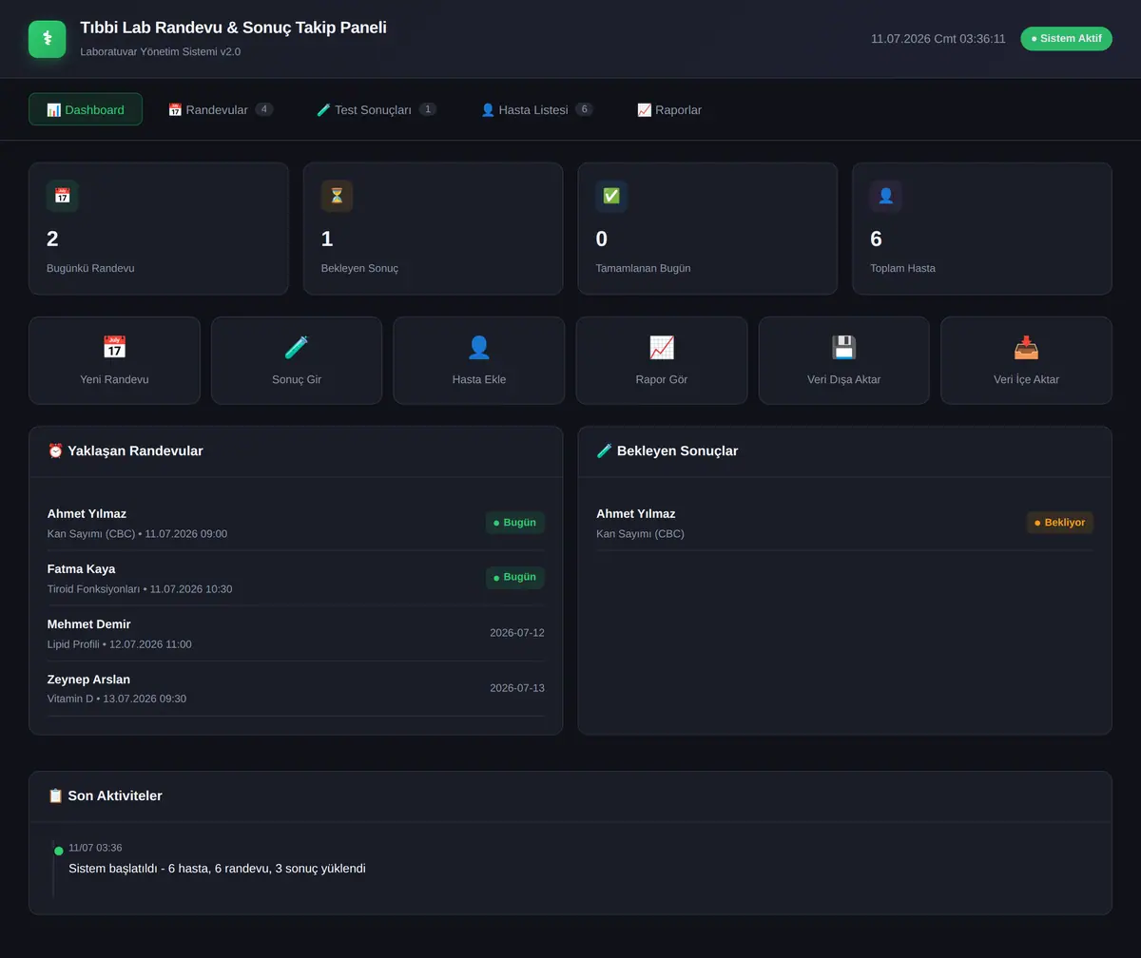Select Mehmet Demir in Yaklaşan Randevular
The image size is (1141, 958).
(296, 634)
